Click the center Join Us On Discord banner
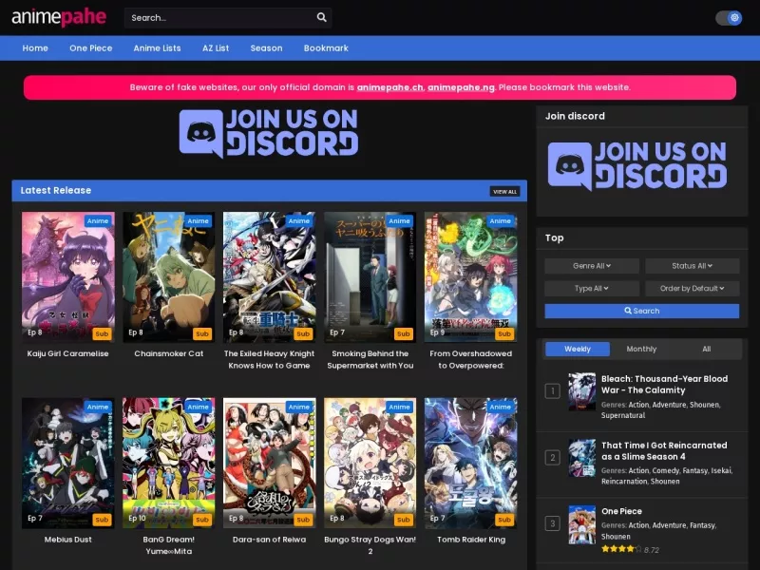Image resolution: width=760 pixels, height=570 pixels. pos(269,133)
